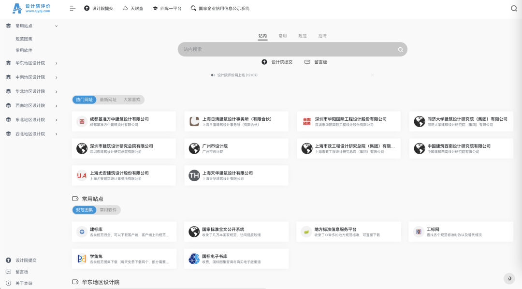522x289 pixels.
Task: Toggle night mode with the moon icon
Action: (x=508, y=278)
